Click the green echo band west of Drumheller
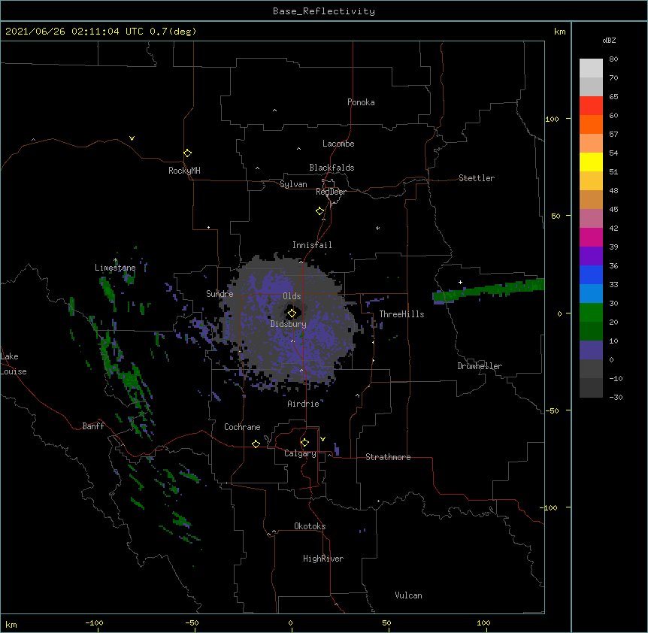This screenshot has width=648, height=633. pos(488,289)
